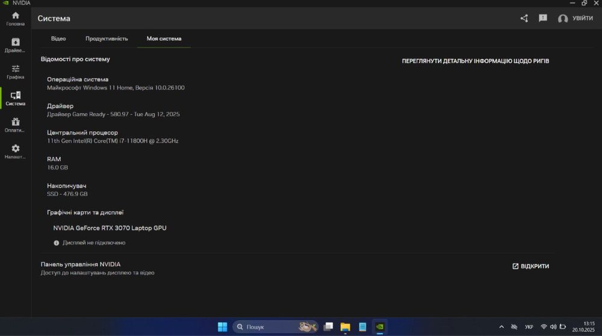Open the Графіка section in sidebar

16,72
